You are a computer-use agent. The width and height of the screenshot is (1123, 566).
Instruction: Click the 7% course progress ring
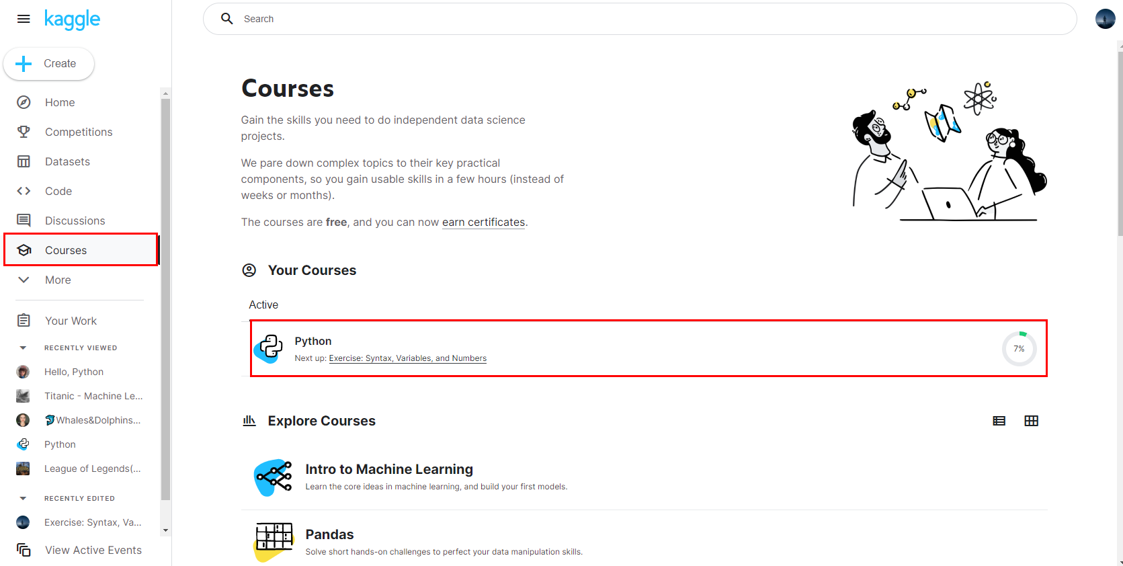click(1019, 348)
